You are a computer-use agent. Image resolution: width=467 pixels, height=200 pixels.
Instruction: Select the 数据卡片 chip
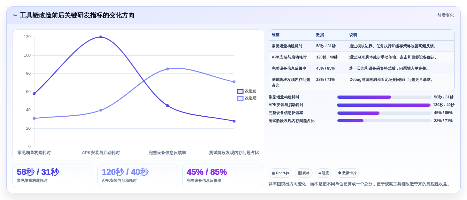point(347,173)
